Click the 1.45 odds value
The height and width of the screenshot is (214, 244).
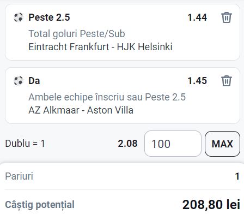pos(197,81)
